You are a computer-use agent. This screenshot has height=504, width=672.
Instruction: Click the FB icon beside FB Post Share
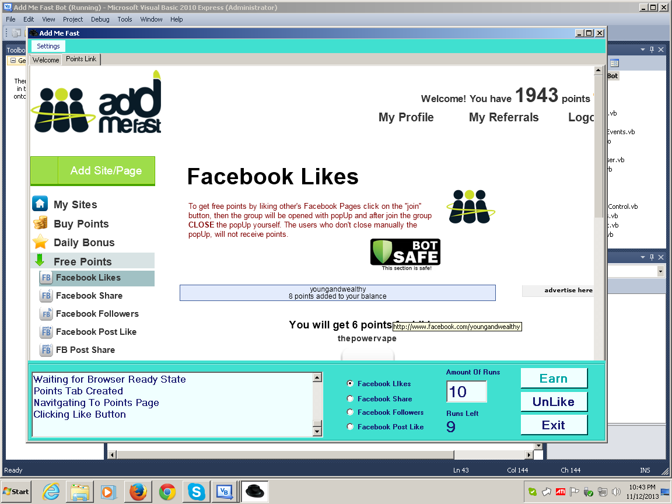tap(46, 349)
